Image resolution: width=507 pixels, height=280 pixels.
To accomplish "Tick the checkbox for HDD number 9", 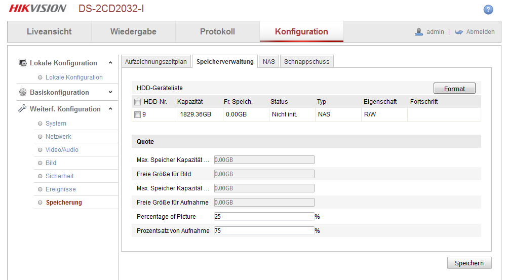I will [138, 114].
